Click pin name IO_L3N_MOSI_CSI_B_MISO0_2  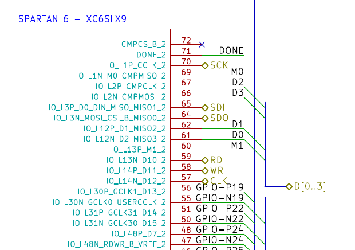tap(110, 118)
